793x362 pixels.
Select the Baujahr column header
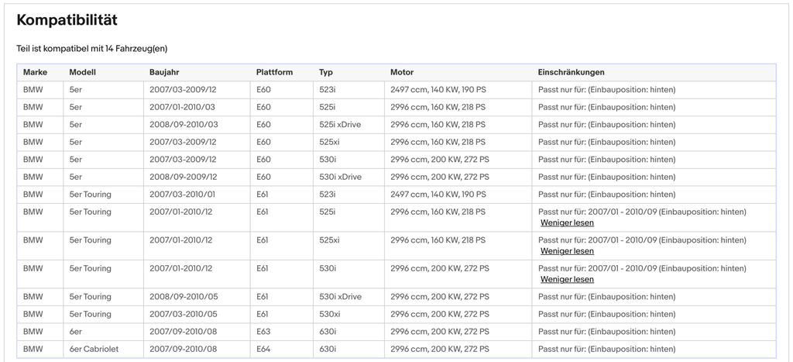tap(164, 72)
